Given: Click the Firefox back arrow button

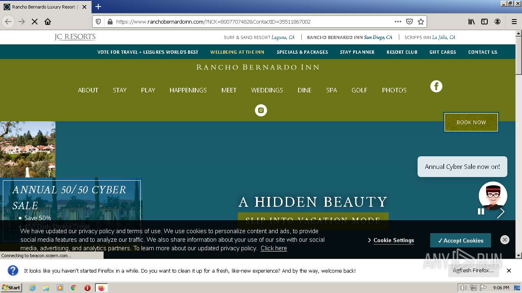Looking at the screenshot, I should [8, 22].
